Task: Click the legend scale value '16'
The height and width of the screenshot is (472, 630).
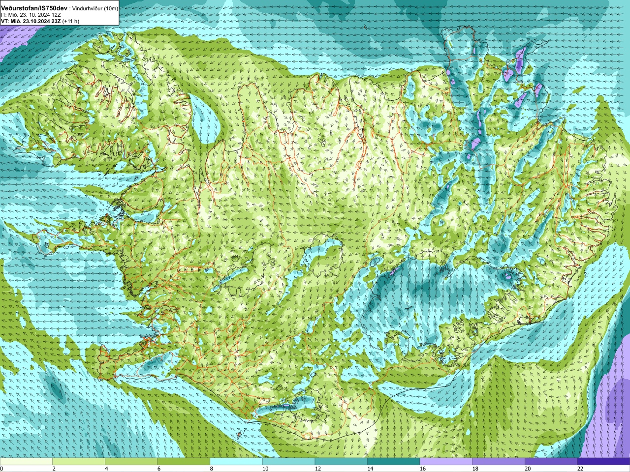Action: (x=423, y=469)
